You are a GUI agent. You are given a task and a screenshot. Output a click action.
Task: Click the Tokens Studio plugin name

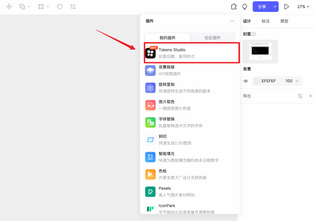click(x=172, y=50)
